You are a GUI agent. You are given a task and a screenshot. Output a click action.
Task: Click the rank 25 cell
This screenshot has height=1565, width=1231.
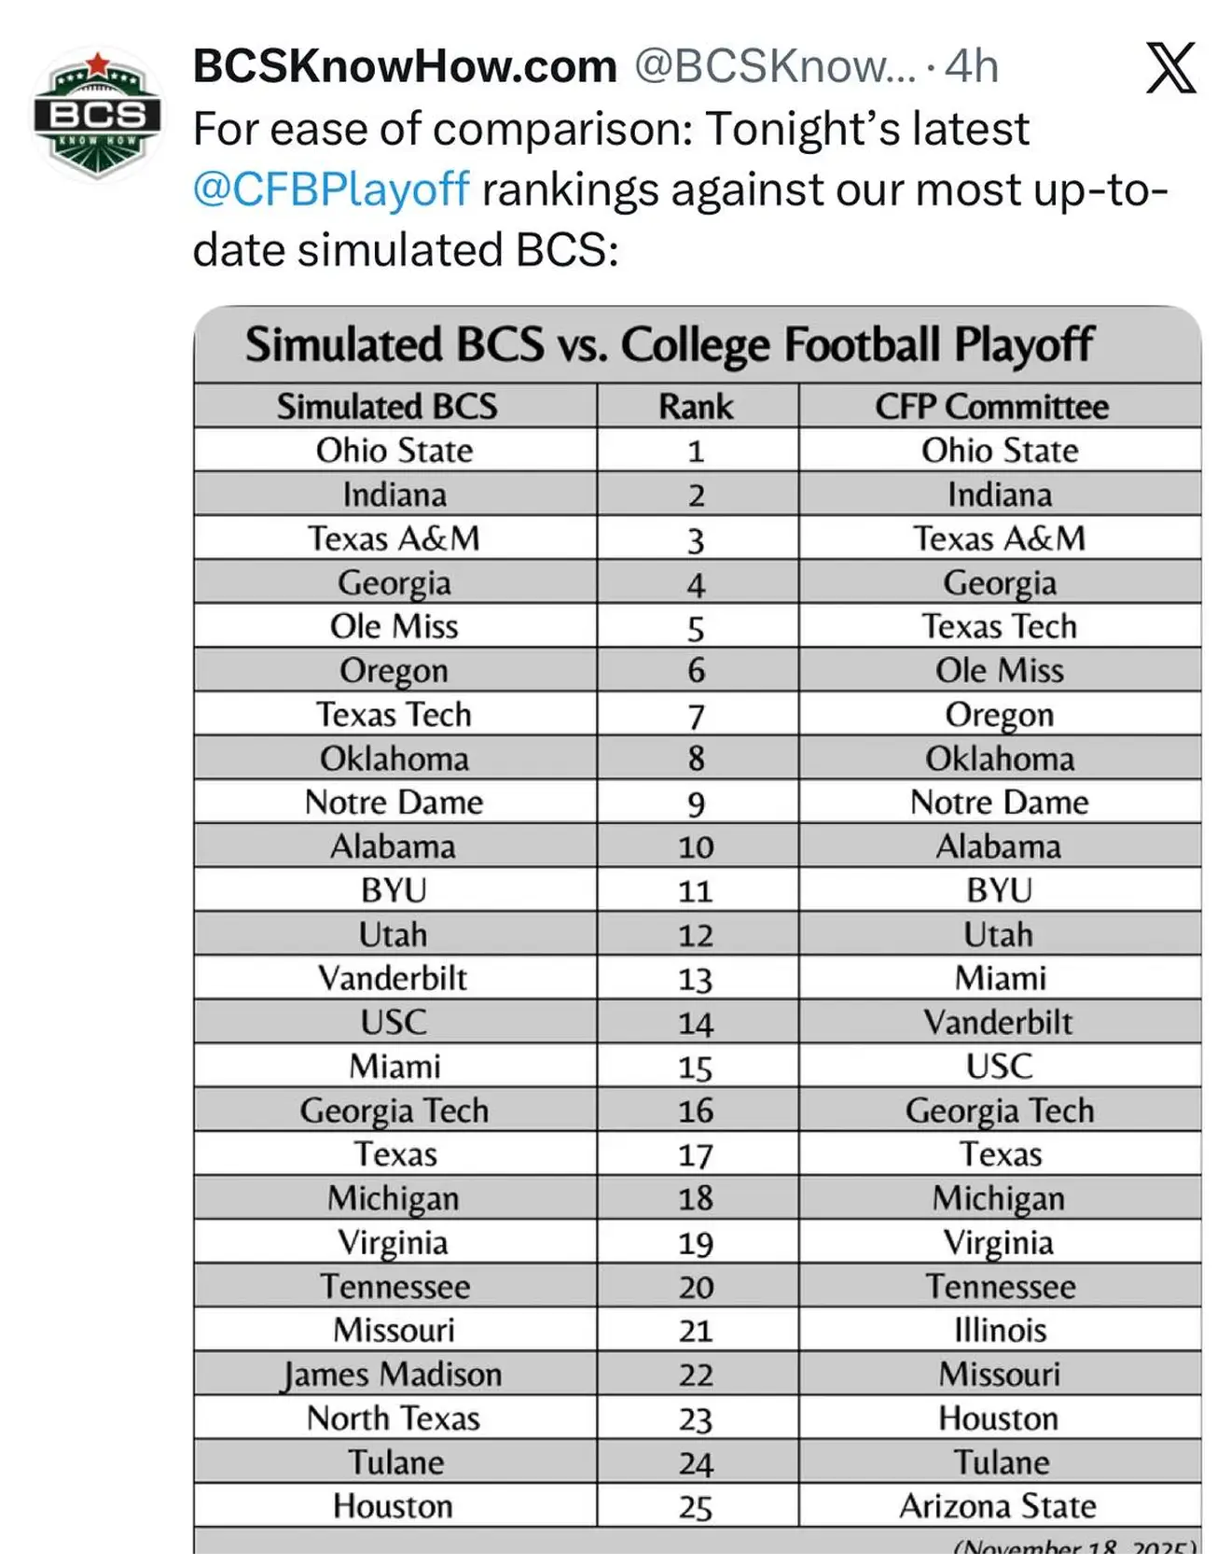pyautogui.click(x=696, y=1506)
